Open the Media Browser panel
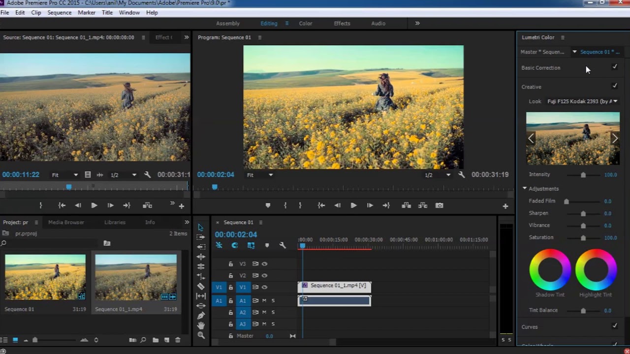The width and height of the screenshot is (630, 354). (66, 222)
